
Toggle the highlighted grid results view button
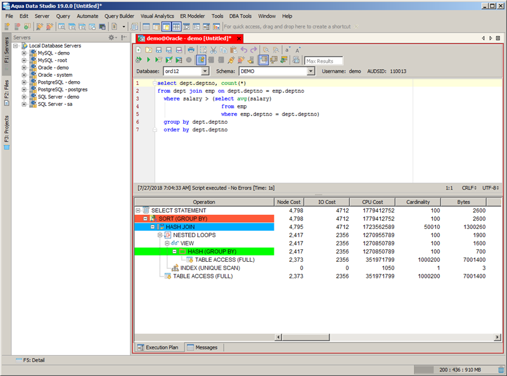pyautogui.click(x=264, y=60)
